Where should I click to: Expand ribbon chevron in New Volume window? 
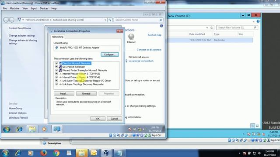pos(254,21)
